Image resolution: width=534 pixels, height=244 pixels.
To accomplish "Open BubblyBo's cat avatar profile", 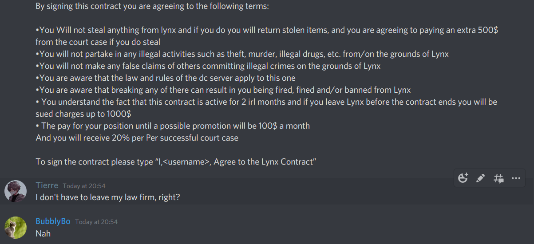I will tap(16, 228).
